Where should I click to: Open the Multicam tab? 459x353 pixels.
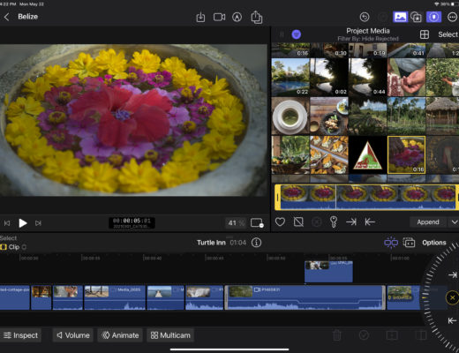click(170, 335)
